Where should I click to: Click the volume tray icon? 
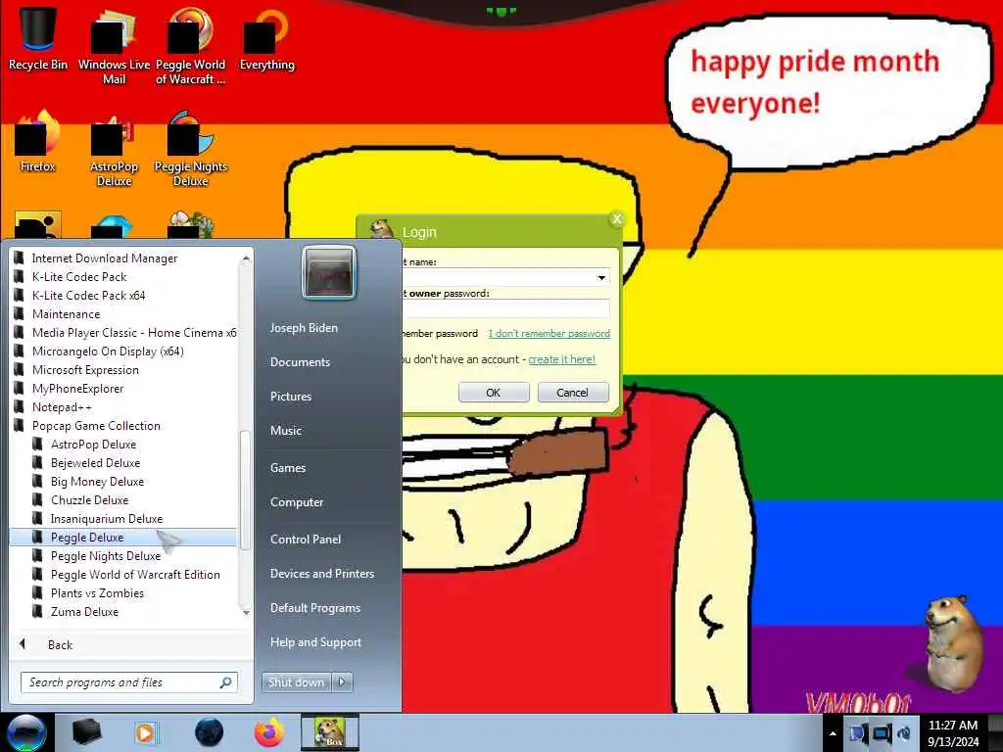904,733
